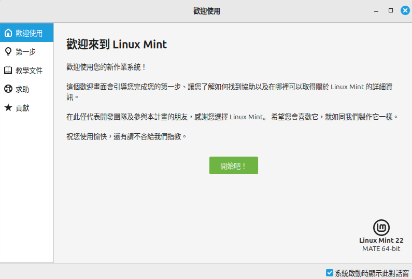Viewport: 412px width, 279px height.
Task: Click the 歡迎使用 window title bar text
Action: (x=206, y=10)
